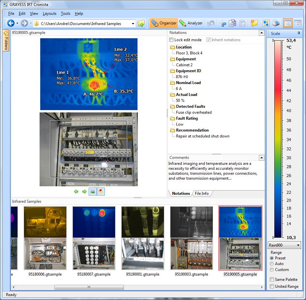Viewport: 306px width, 300px height.
Task: Click the Nominal Load folder icon
Action: coord(172,83)
